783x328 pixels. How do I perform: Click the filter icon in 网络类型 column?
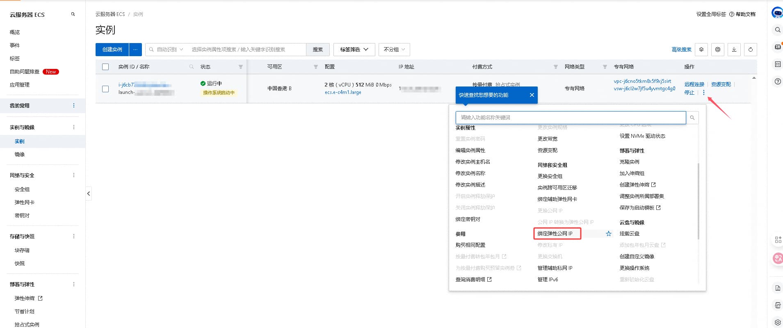coord(605,67)
